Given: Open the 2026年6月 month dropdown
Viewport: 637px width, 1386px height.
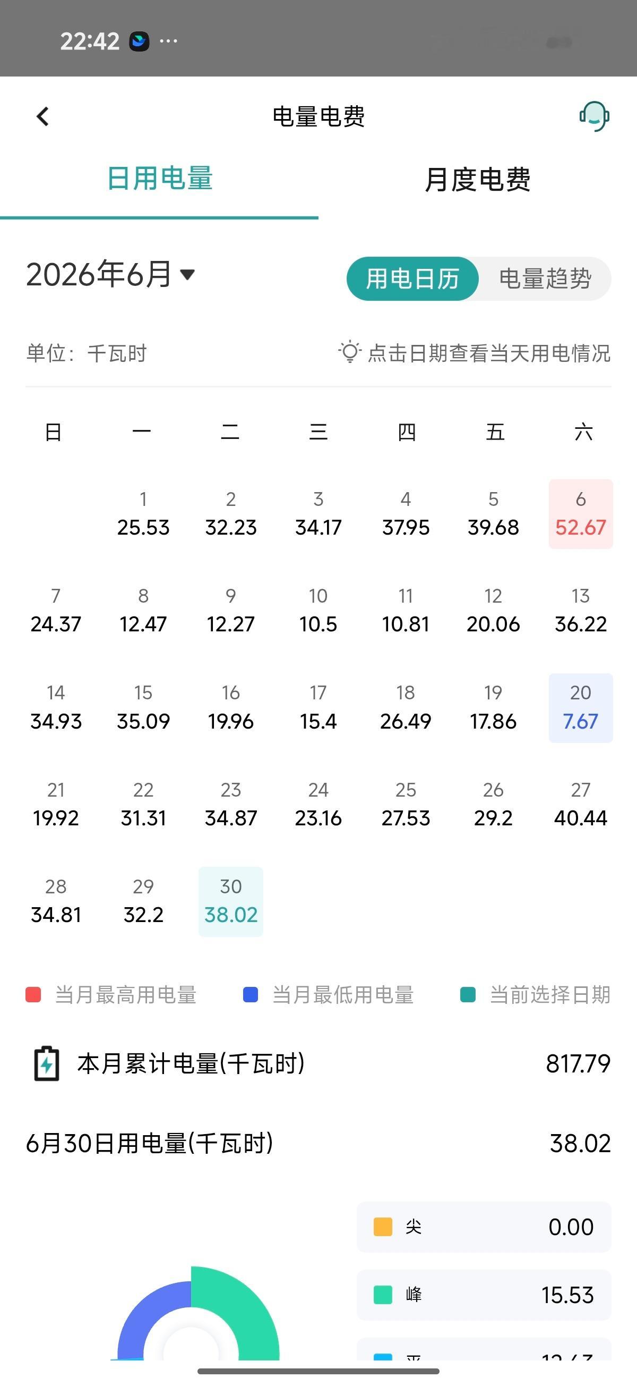Looking at the screenshot, I should pyautogui.click(x=110, y=274).
